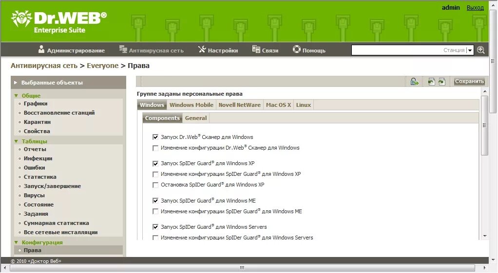Click the Помощь lifebuoy icon
The height and width of the screenshot is (273, 498).
296,50
